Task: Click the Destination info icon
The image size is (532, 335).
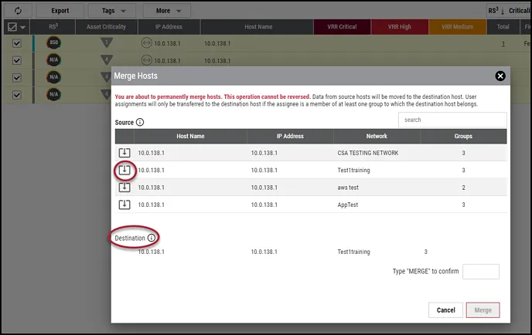Action: [x=152, y=238]
